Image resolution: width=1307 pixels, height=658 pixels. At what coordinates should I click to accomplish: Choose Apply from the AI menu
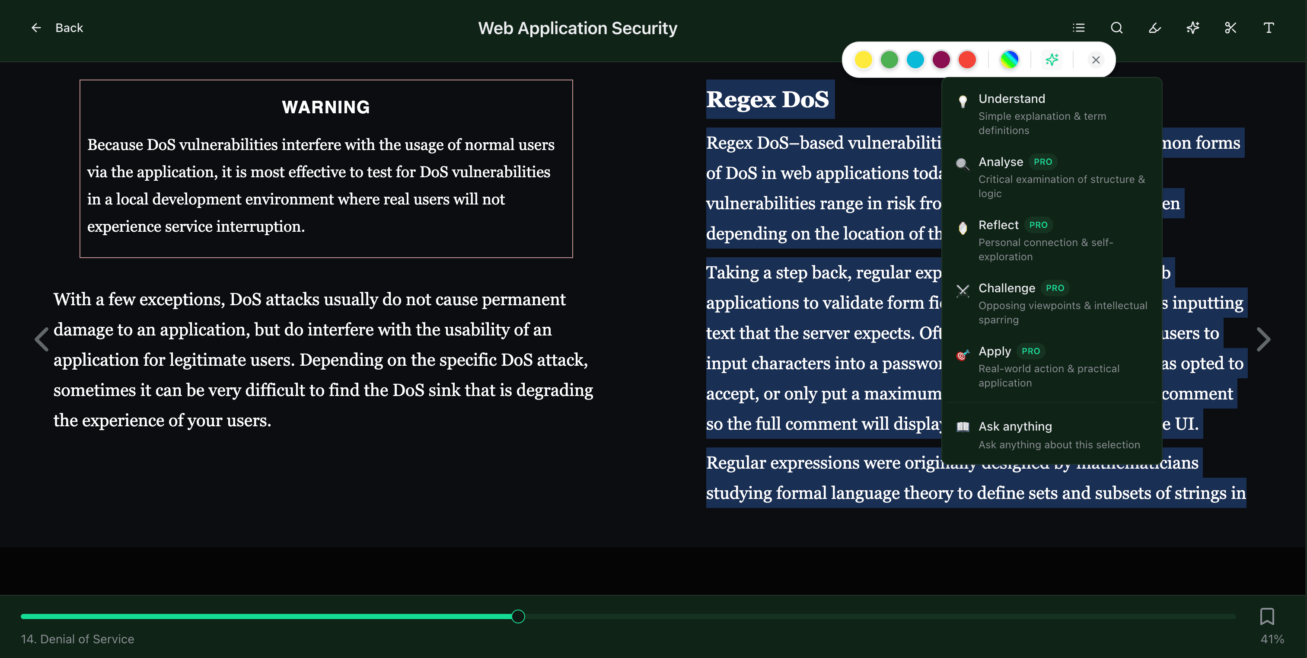coord(1051,366)
